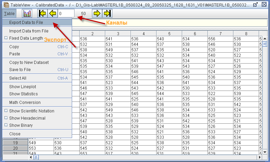Go to previous frame arrow icon
Image resolution: width=270 pixels, height=162 pixels.
52,14
